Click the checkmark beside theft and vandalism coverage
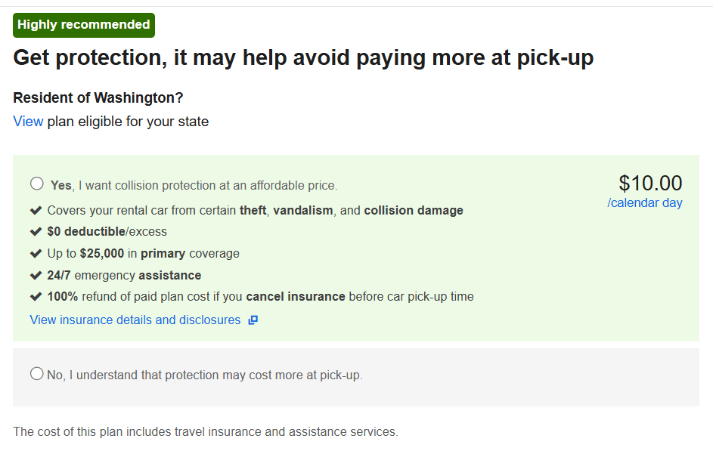Viewport: 713px width, 451px height. pyautogui.click(x=36, y=210)
